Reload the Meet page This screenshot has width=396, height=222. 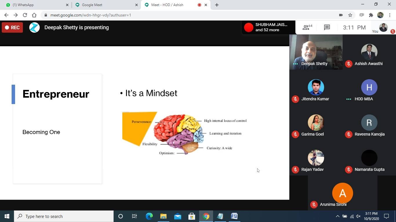coord(25,15)
